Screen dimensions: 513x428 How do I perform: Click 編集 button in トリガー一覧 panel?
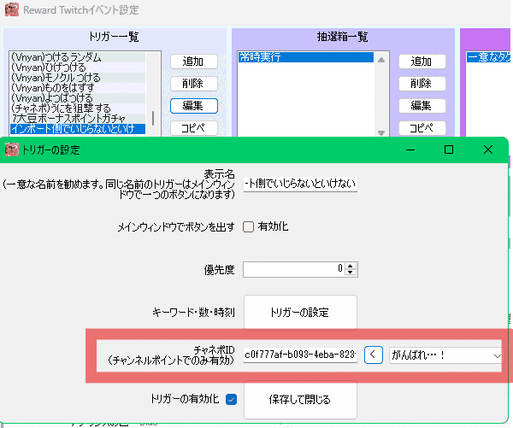tap(194, 106)
